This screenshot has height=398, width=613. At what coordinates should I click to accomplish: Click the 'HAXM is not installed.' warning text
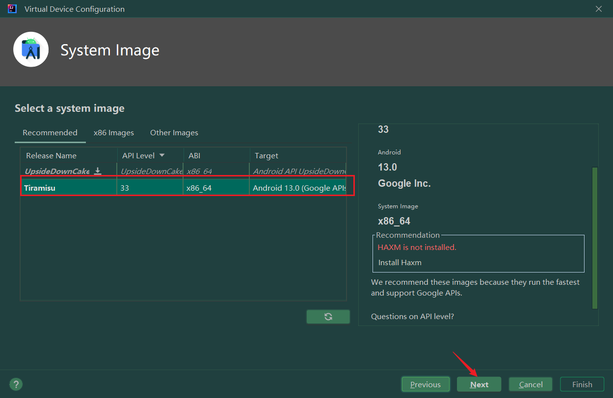[x=417, y=248]
